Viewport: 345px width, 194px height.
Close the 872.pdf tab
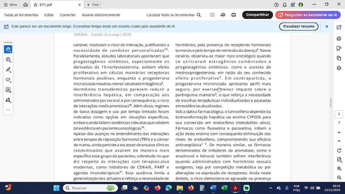(80, 5)
